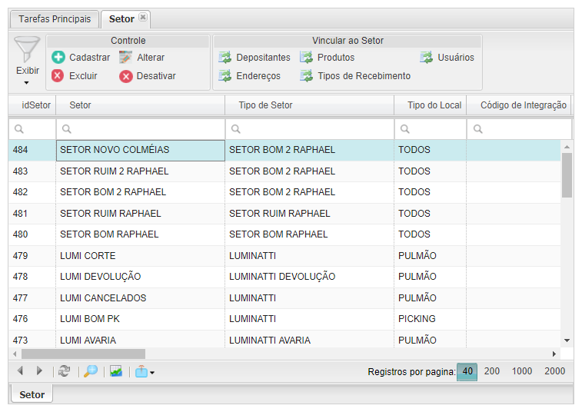
Task: Close the Setor tab
Action: click(x=143, y=17)
